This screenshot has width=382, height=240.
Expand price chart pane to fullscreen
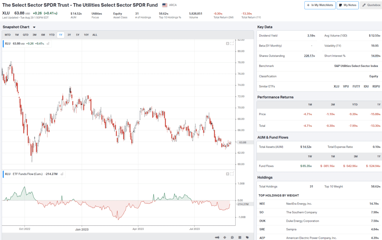tap(232, 44)
